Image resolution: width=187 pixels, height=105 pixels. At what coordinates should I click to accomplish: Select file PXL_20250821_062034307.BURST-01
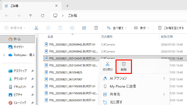click(x=72, y=100)
